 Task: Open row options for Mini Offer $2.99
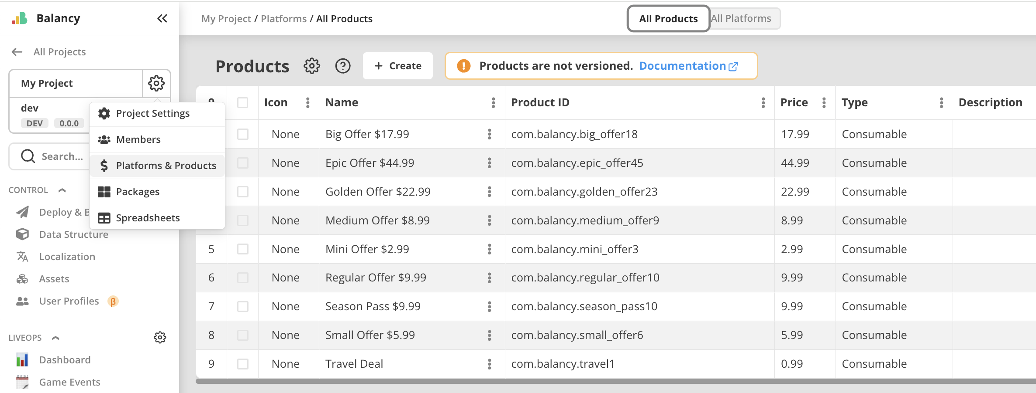(489, 249)
